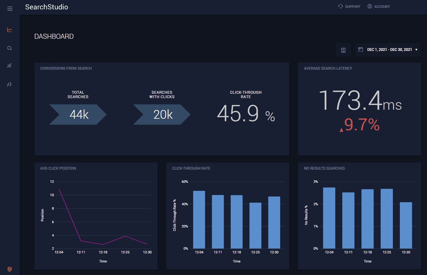Click the 45.9 % click-through rate value
This screenshot has height=275, width=427.
[246, 114]
